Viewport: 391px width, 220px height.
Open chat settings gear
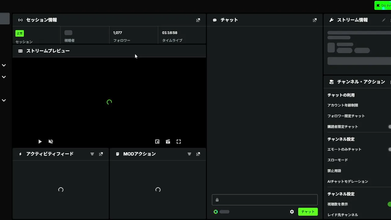coord(292,212)
